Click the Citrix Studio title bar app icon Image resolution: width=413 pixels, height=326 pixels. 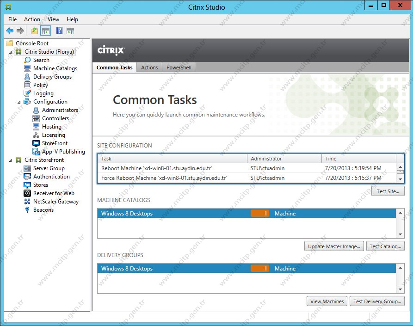pos(8,7)
